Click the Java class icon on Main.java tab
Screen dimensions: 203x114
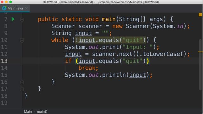tap(4, 8)
